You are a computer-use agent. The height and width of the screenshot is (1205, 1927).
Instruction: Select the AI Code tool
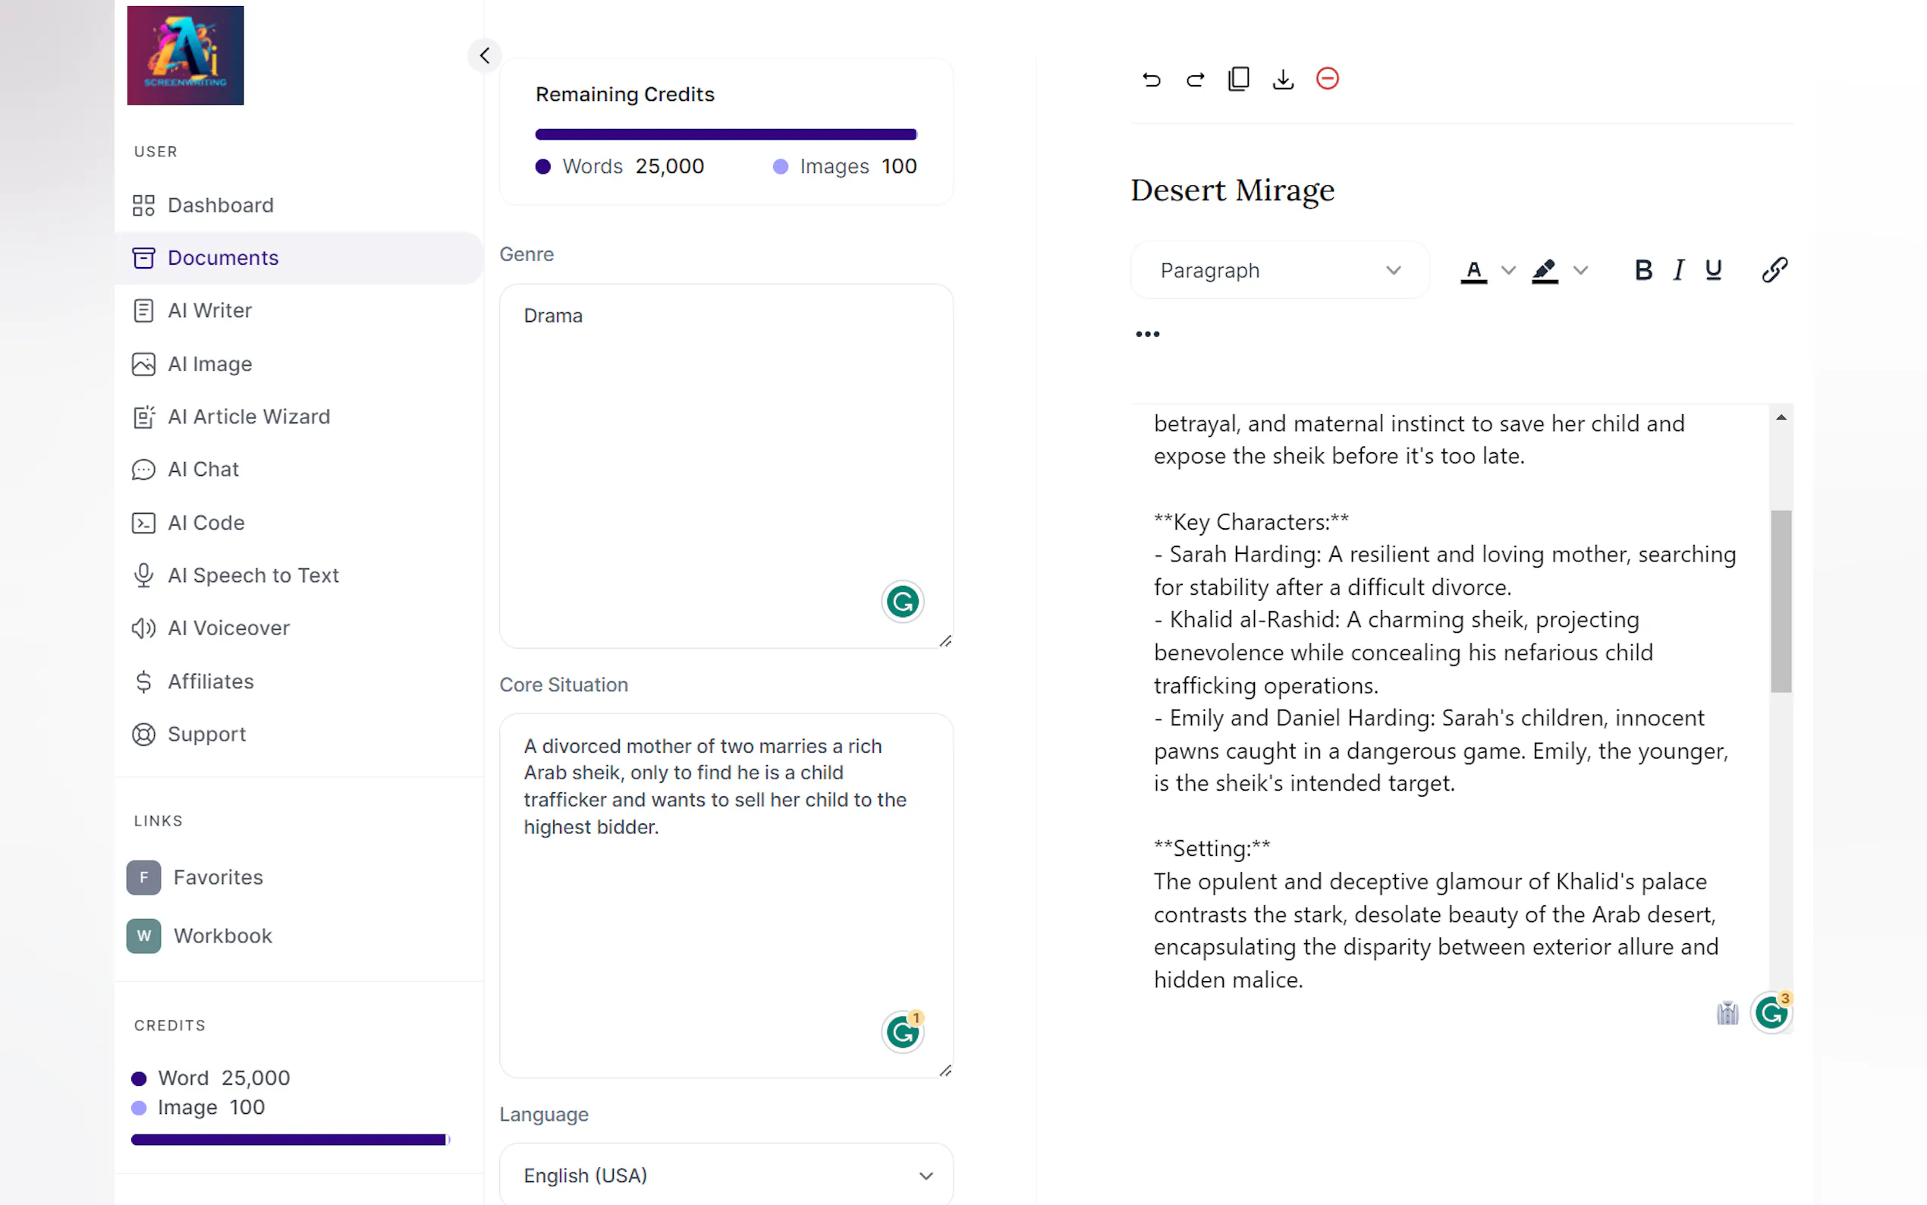[x=206, y=522]
